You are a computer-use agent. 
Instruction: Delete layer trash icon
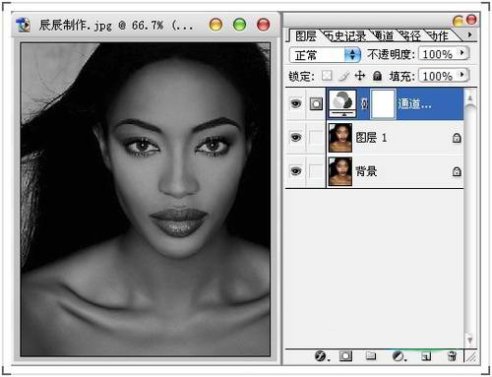tap(452, 356)
